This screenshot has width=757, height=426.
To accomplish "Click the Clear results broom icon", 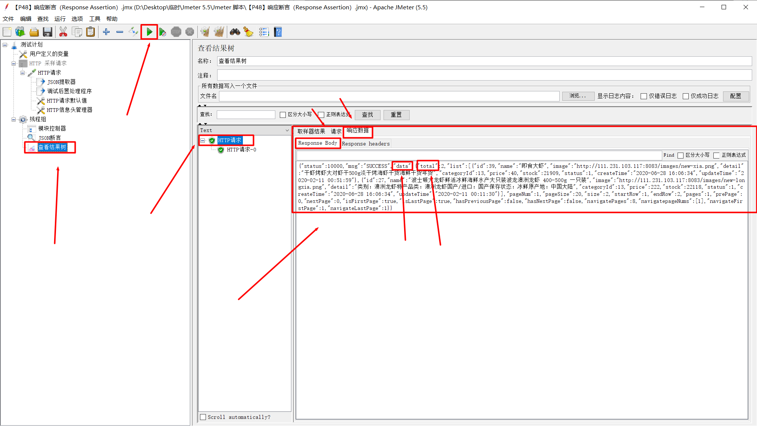I will pyautogui.click(x=205, y=32).
